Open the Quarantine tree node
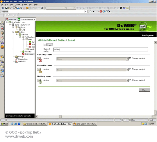 tap(23, 59)
